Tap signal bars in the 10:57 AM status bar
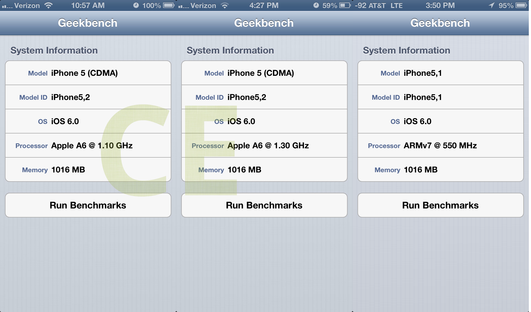Viewport: 531px width, 312px height. (7, 6)
